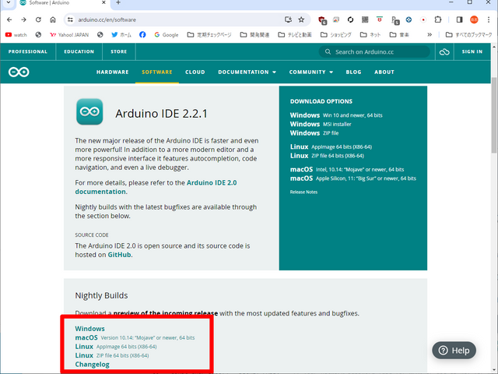Click the Search on Arduino.cc field

pos(377,52)
